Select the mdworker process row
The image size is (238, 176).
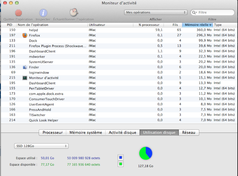coord(119,56)
